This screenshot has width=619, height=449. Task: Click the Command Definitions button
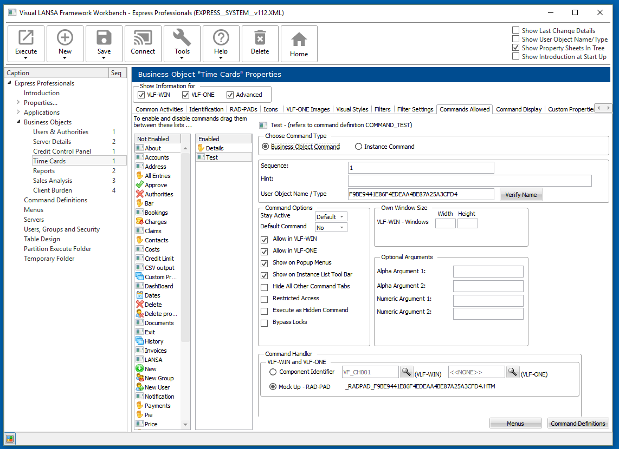point(578,424)
